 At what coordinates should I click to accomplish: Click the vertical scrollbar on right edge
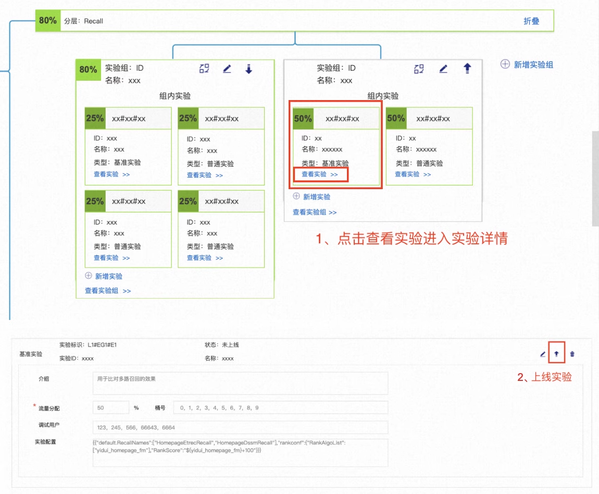595,178
